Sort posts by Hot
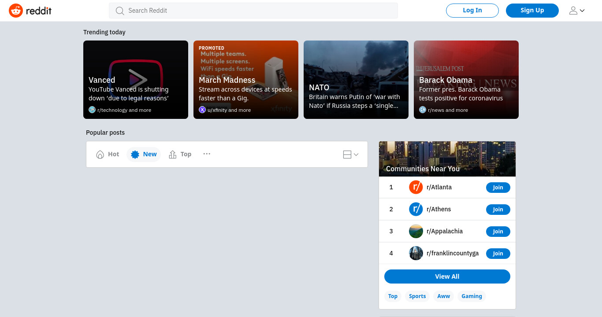This screenshot has height=317, width=602. [x=108, y=154]
